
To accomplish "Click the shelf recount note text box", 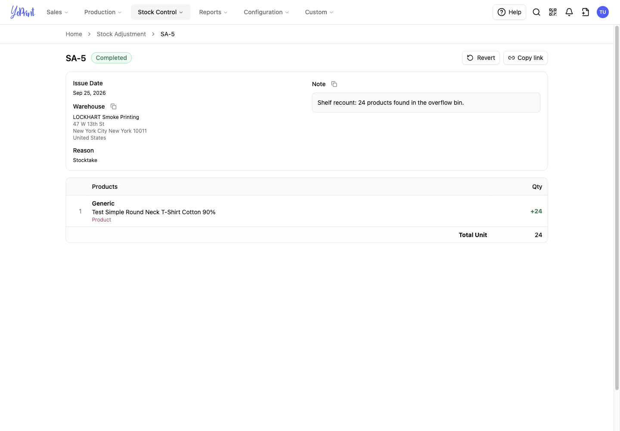I will 426,103.
